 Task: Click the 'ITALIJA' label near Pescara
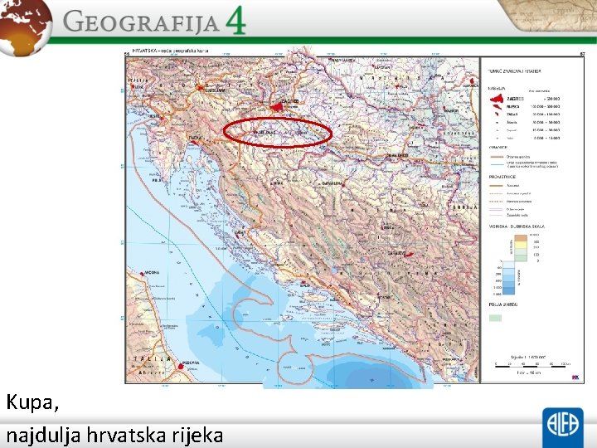pyautogui.click(x=150, y=359)
